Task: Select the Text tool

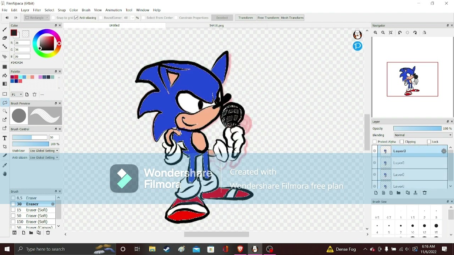Action: [5, 138]
